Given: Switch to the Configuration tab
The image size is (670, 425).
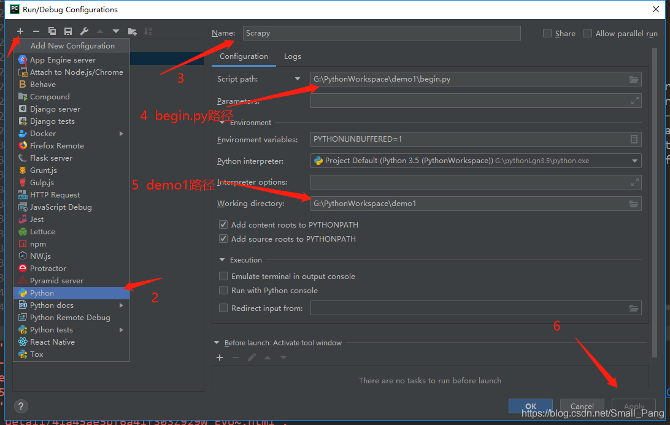Looking at the screenshot, I should click(x=244, y=56).
